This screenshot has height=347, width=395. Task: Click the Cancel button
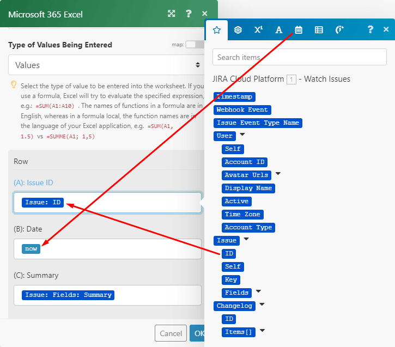point(171,333)
